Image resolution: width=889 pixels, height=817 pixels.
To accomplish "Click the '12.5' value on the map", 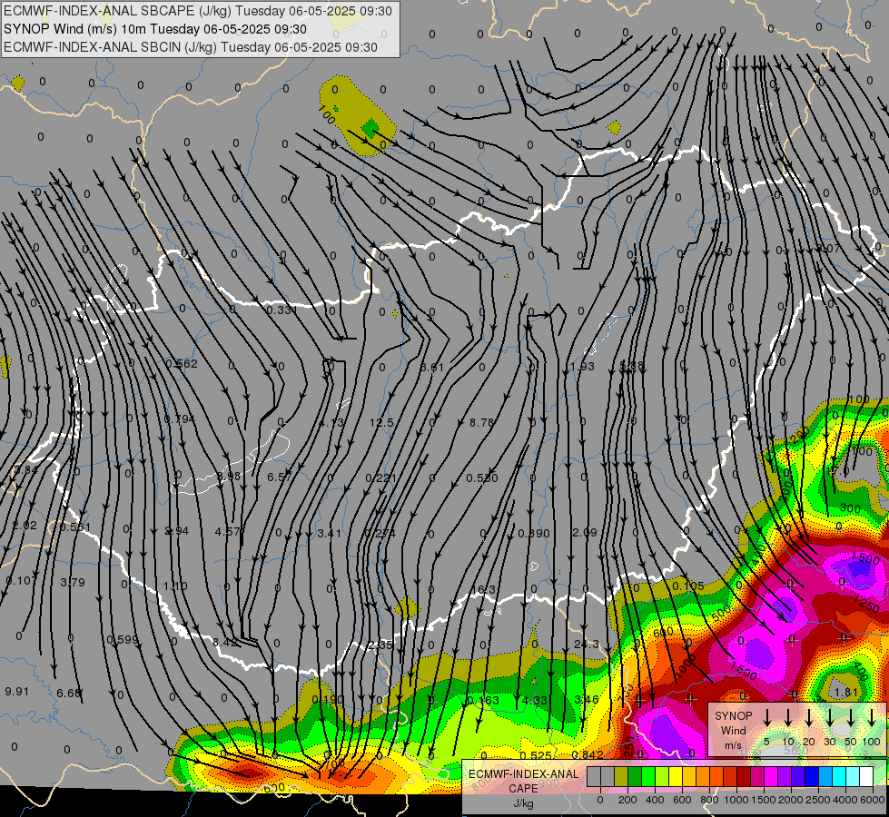I will coord(381,423).
